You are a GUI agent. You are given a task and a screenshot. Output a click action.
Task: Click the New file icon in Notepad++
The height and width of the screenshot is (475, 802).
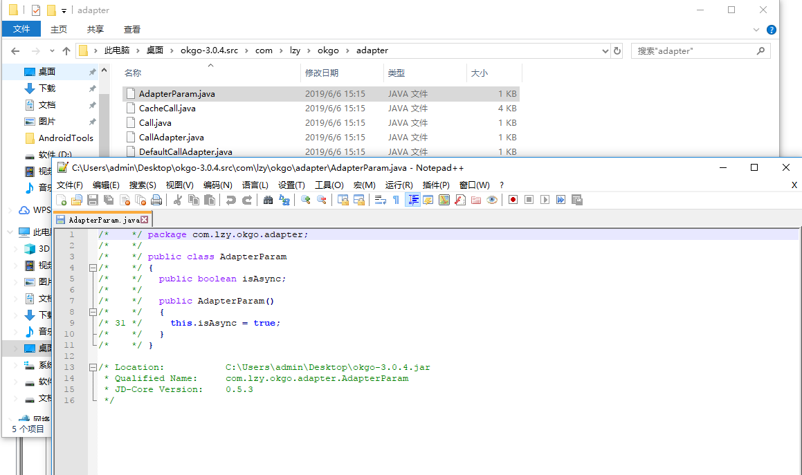(x=62, y=200)
